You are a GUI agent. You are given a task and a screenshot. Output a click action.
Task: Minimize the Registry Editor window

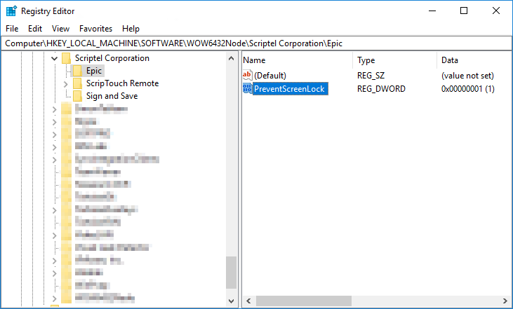(432, 11)
